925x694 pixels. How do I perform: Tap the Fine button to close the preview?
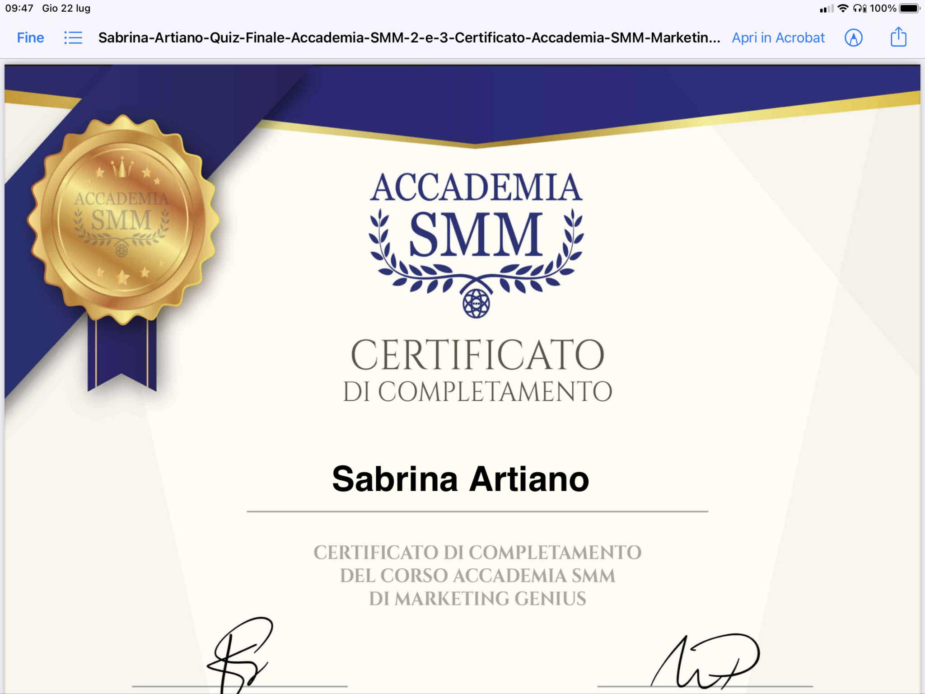pos(30,38)
